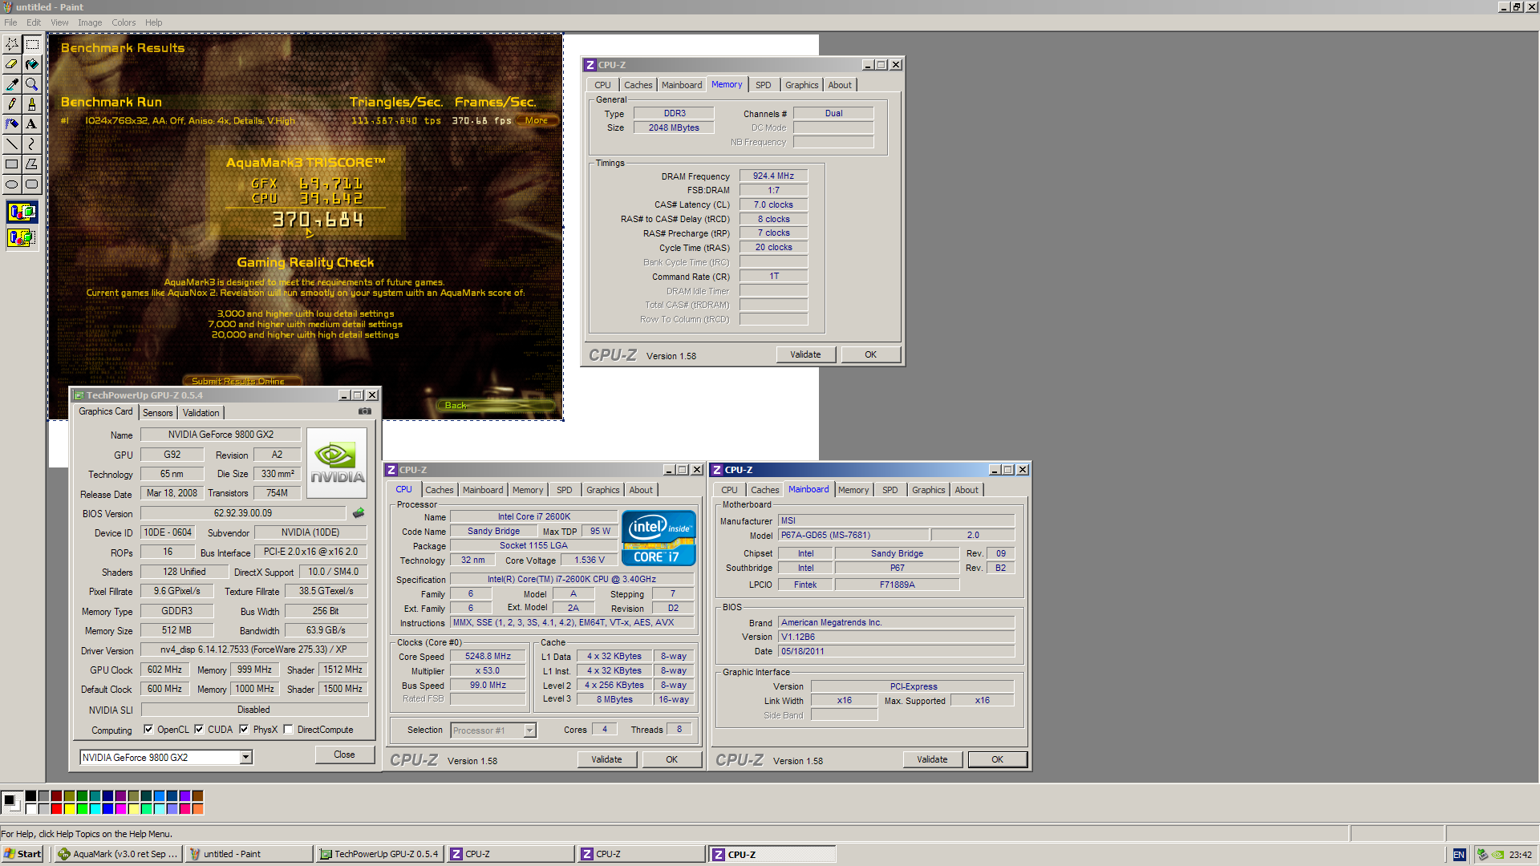This screenshot has height=866, width=1540.
Task: Click the Core Speed 5248.8 MHz value
Action: click(488, 657)
